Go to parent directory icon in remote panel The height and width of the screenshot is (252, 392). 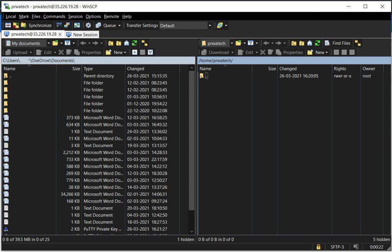[x=294, y=43]
